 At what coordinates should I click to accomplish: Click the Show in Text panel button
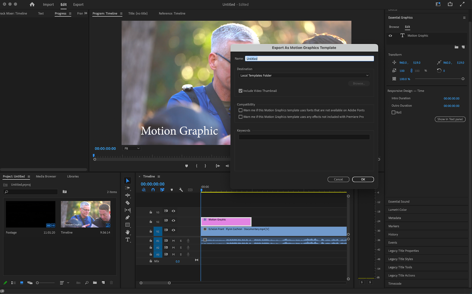[x=450, y=119]
